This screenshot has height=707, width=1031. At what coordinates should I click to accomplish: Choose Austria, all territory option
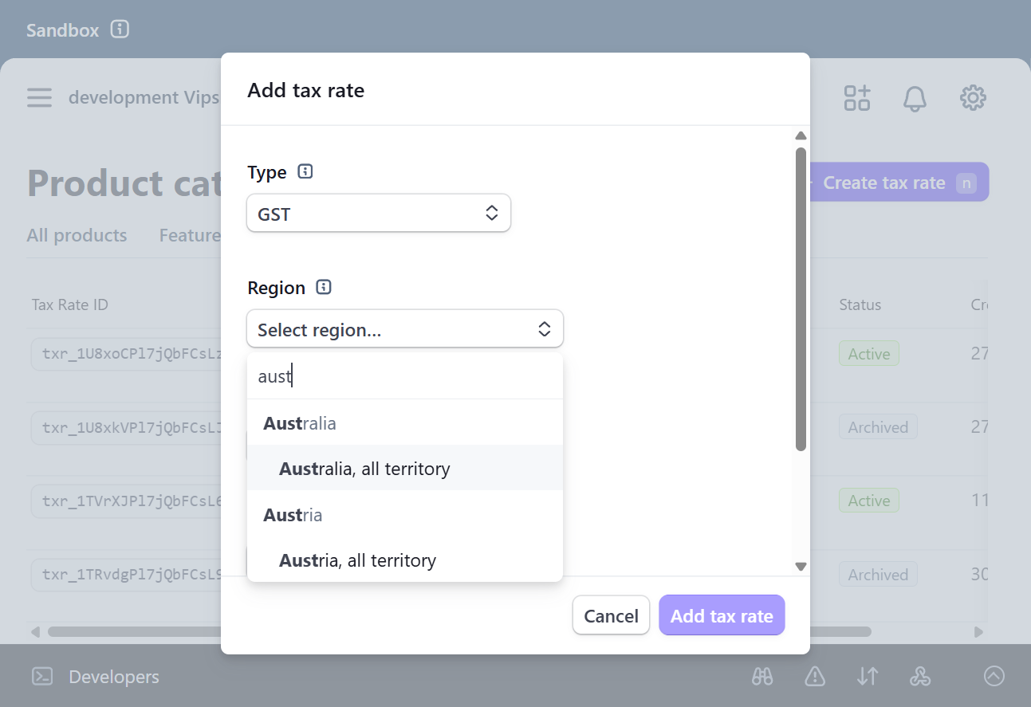click(x=405, y=560)
